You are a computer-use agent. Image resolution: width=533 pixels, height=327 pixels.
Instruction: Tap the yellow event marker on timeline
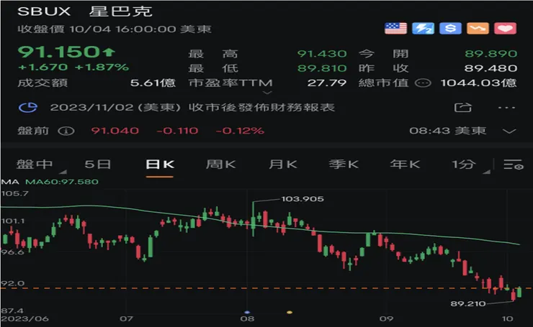click(x=290, y=312)
